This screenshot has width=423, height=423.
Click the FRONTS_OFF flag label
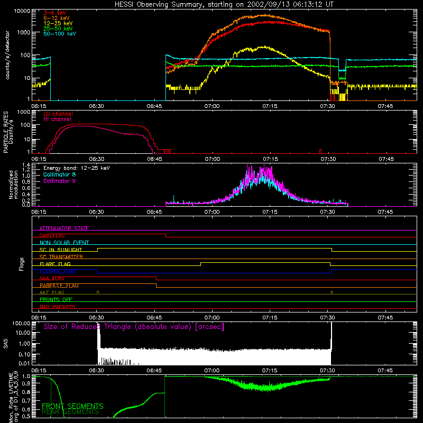(x=56, y=300)
